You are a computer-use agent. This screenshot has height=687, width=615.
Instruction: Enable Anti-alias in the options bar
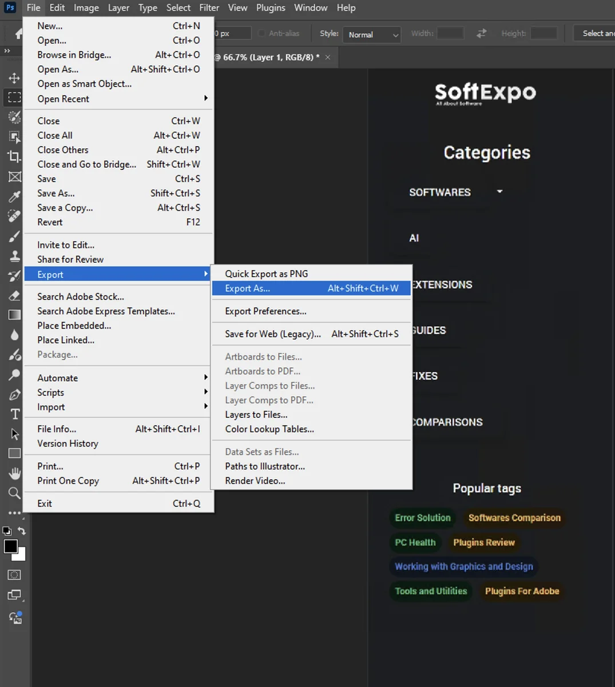[261, 33]
